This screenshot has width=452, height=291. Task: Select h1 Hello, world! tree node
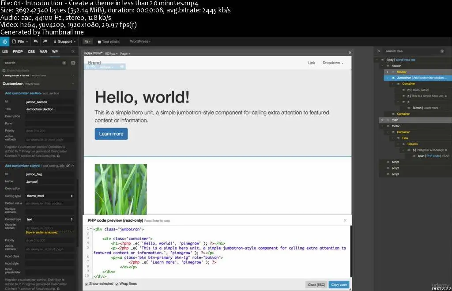418,90
